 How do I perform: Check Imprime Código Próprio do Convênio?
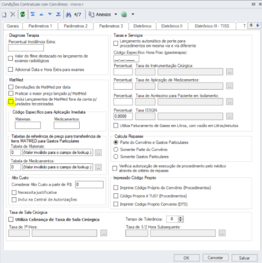tap(116, 188)
